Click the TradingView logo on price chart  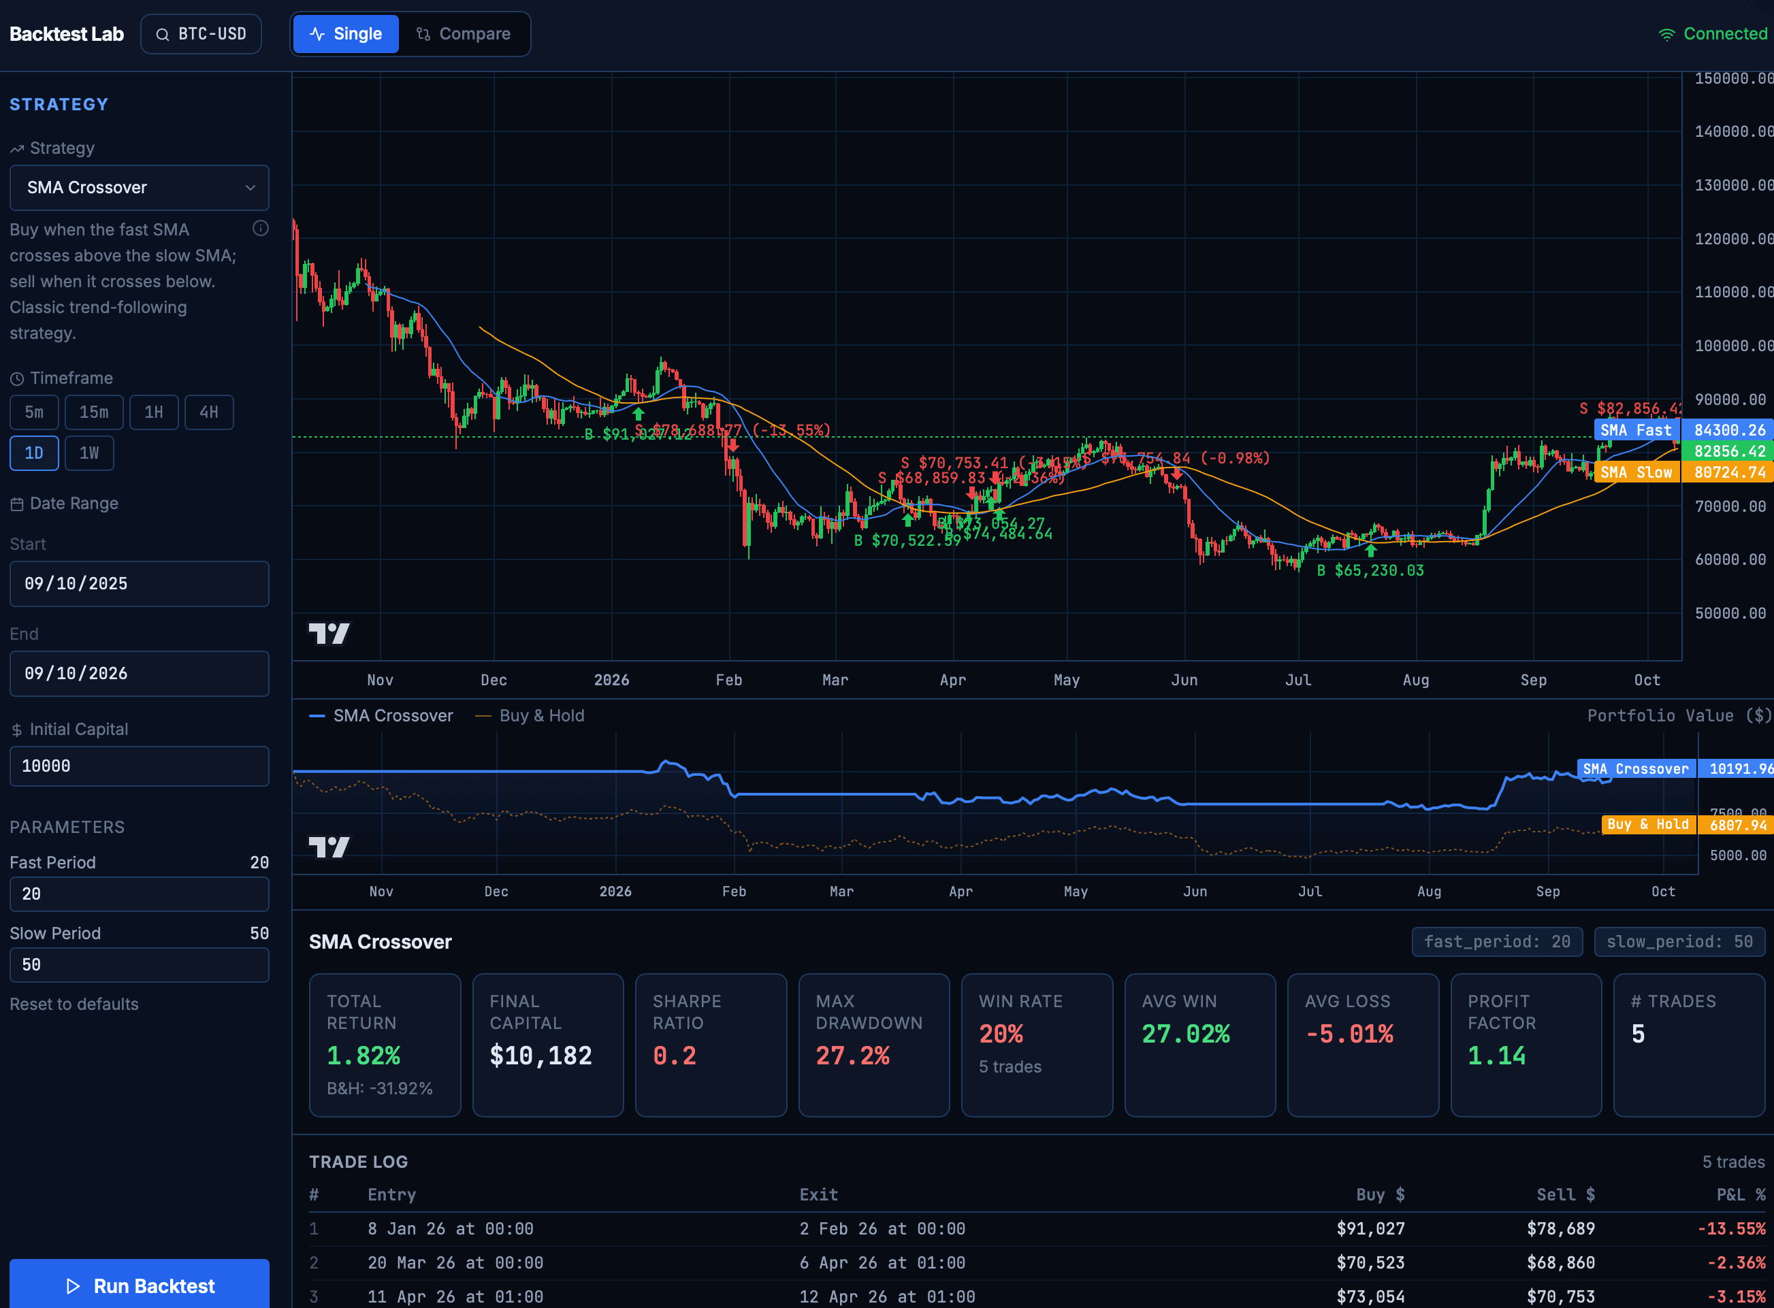coord(329,634)
